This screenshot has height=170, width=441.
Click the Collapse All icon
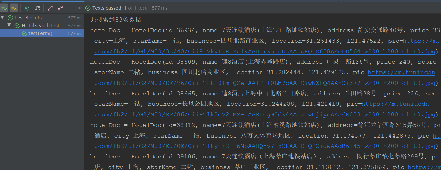point(60,8)
